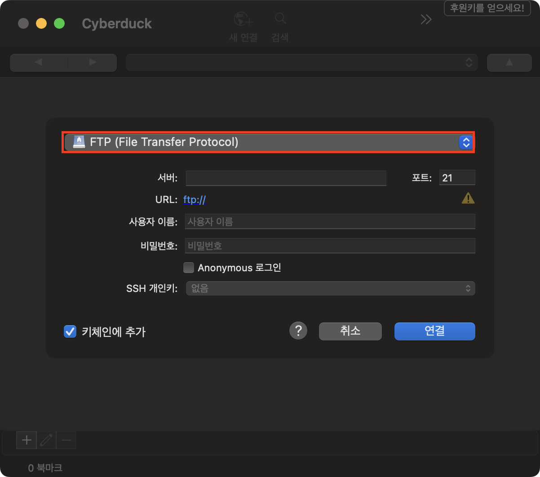This screenshot has height=477, width=540.
Task: Click the ftp:// URL link
Action: click(195, 200)
